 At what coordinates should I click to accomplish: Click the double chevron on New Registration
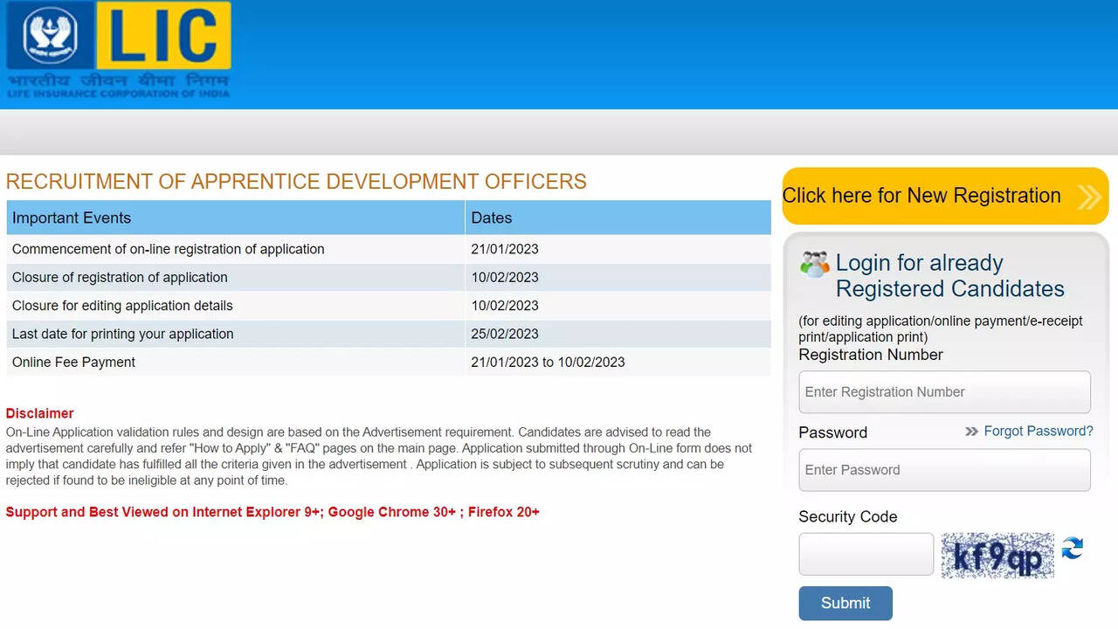[1089, 197]
